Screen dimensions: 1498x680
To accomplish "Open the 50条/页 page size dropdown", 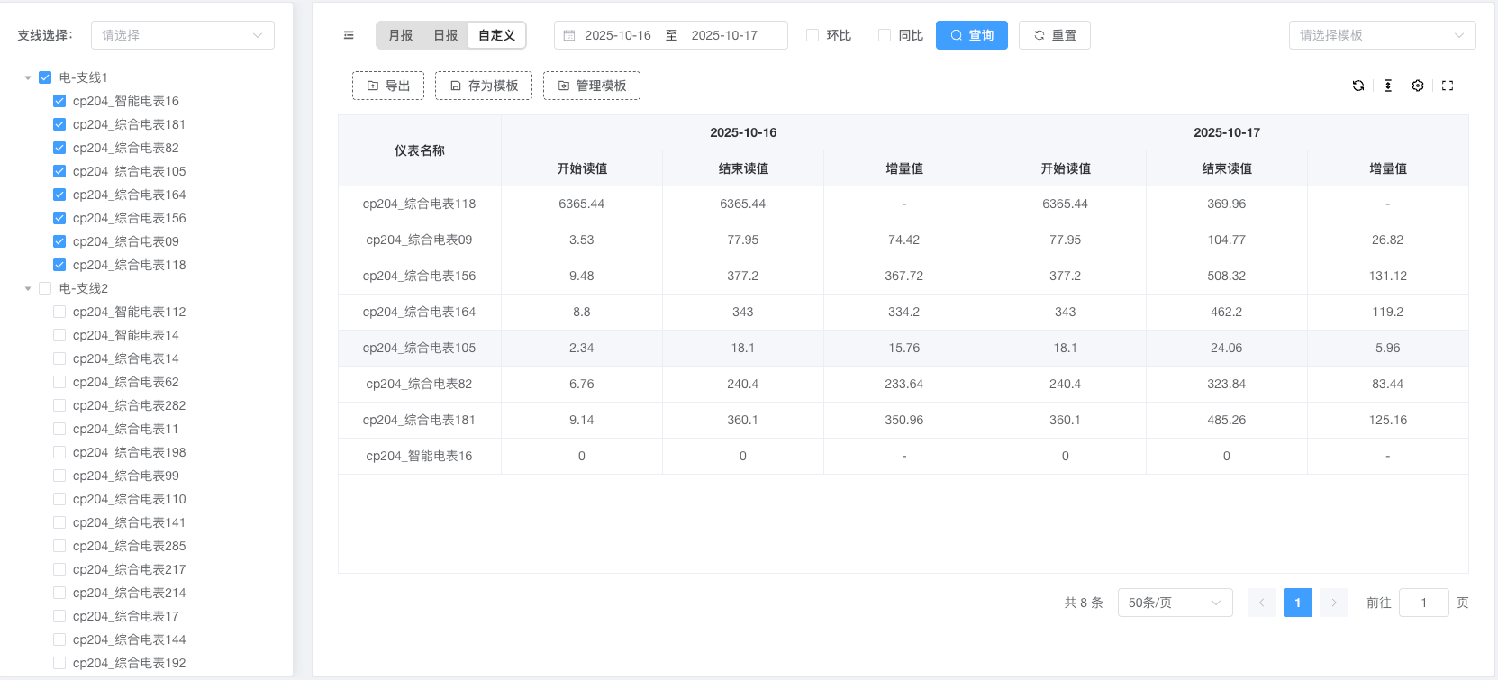I will 1175,603.
